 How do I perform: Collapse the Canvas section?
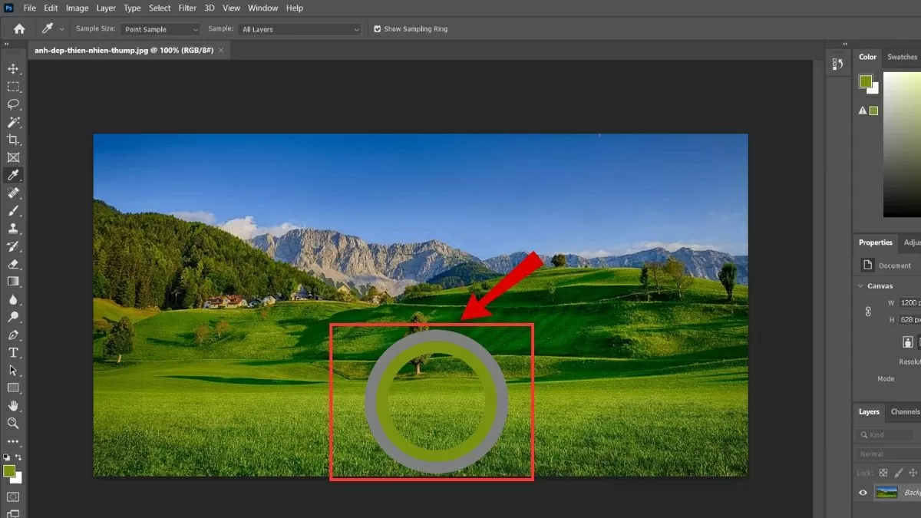[860, 286]
